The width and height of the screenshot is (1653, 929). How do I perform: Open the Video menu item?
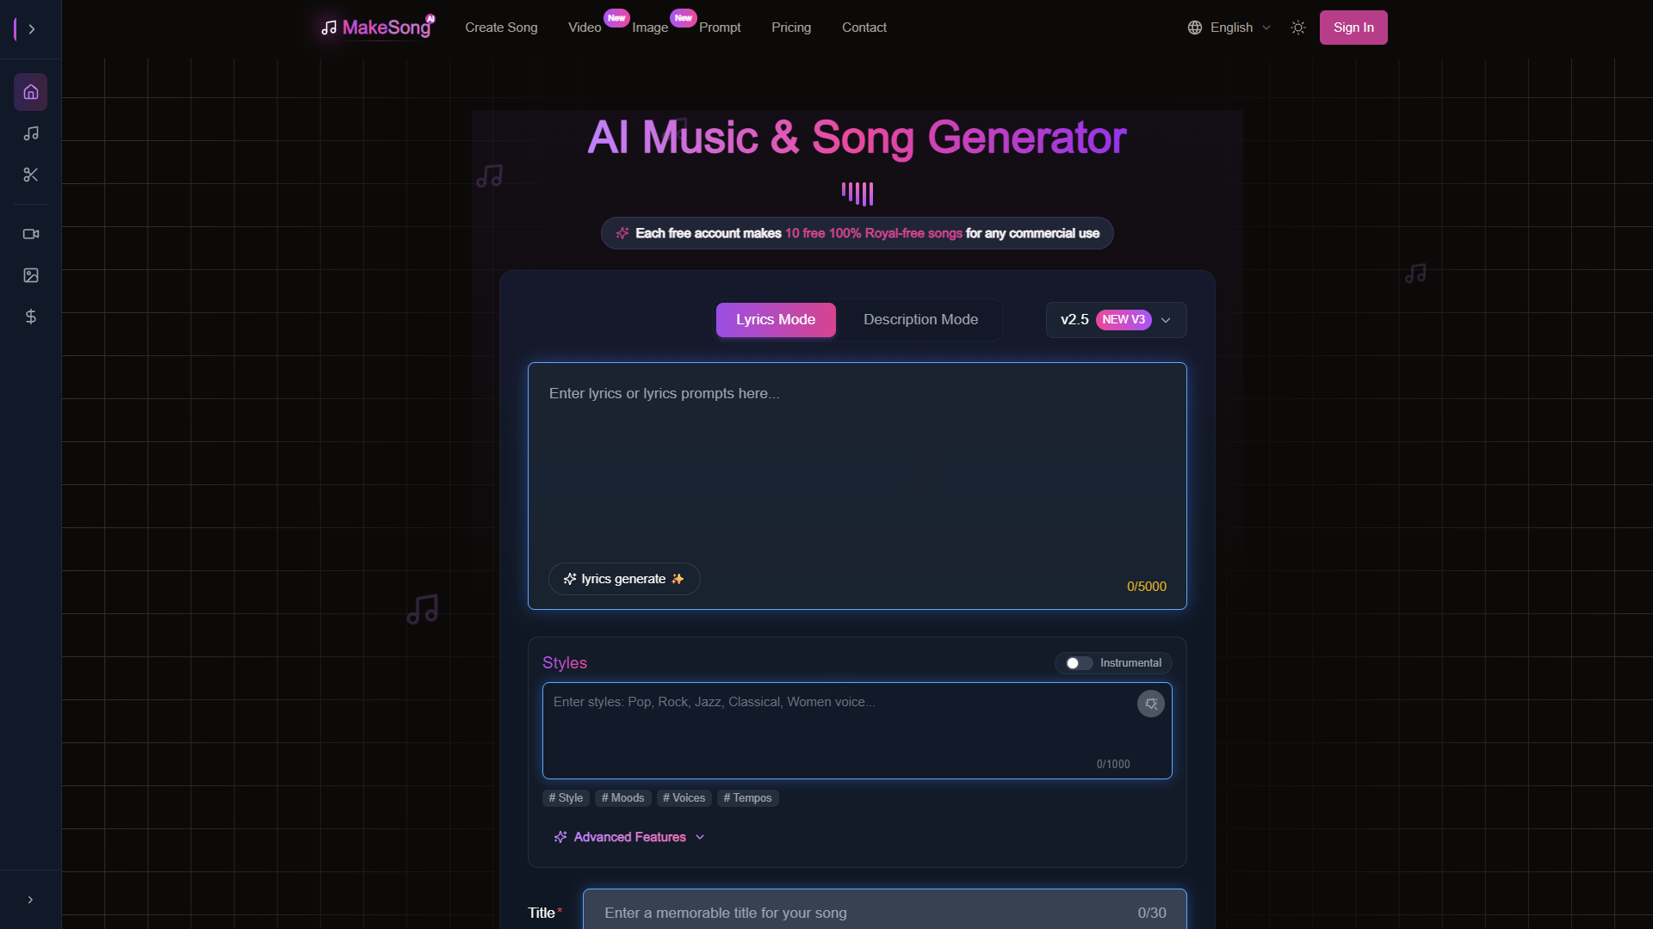click(585, 28)
